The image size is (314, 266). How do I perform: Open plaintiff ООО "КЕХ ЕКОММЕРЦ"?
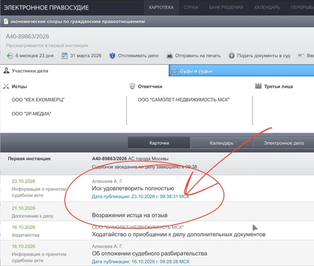38,100
